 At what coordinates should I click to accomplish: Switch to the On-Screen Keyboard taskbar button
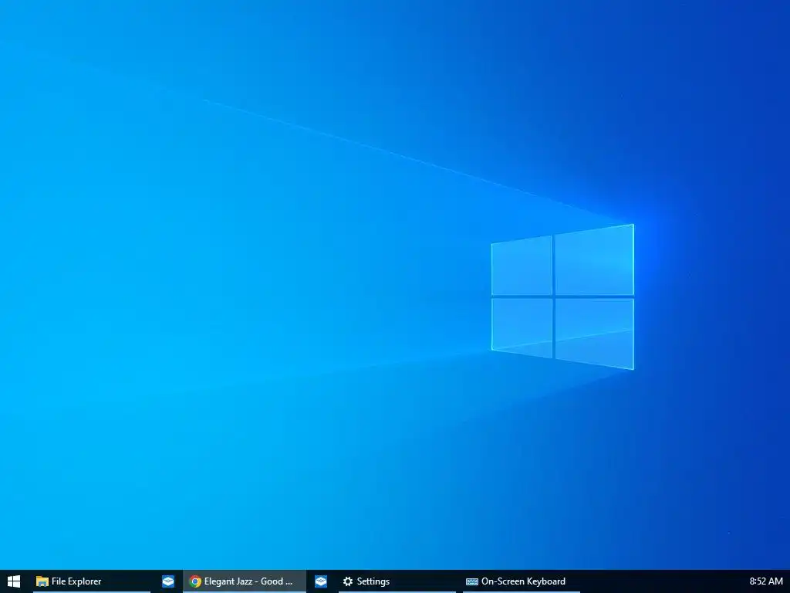click(x=522, y=581)
